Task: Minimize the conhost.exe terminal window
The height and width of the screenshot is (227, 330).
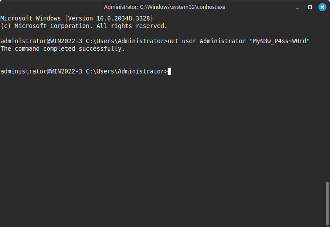Action: pyautogui.click(x=297, y=7)
